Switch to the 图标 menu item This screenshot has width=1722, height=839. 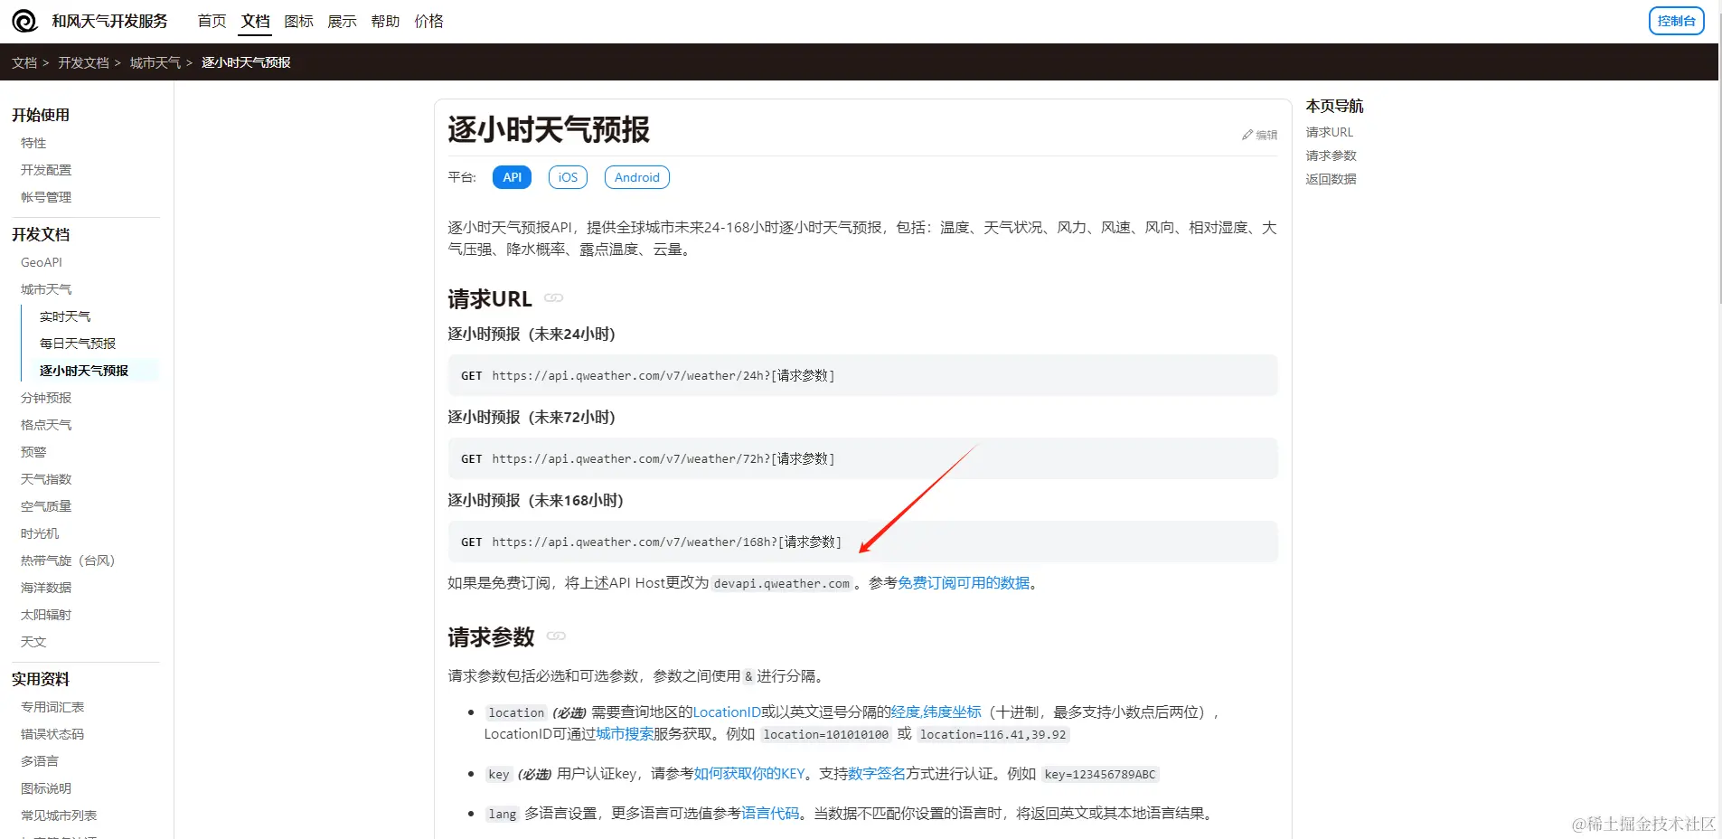pyautogui.click(x=298, y=21)
